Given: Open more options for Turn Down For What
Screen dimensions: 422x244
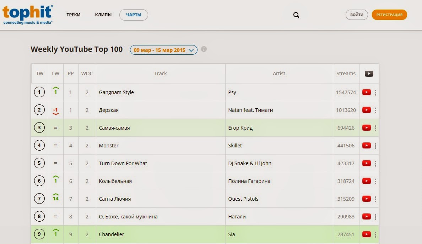Looking at the screenshot, I should coord(375,164).
